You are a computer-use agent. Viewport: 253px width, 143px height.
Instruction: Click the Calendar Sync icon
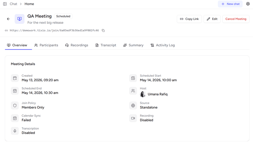click(15, 118)
